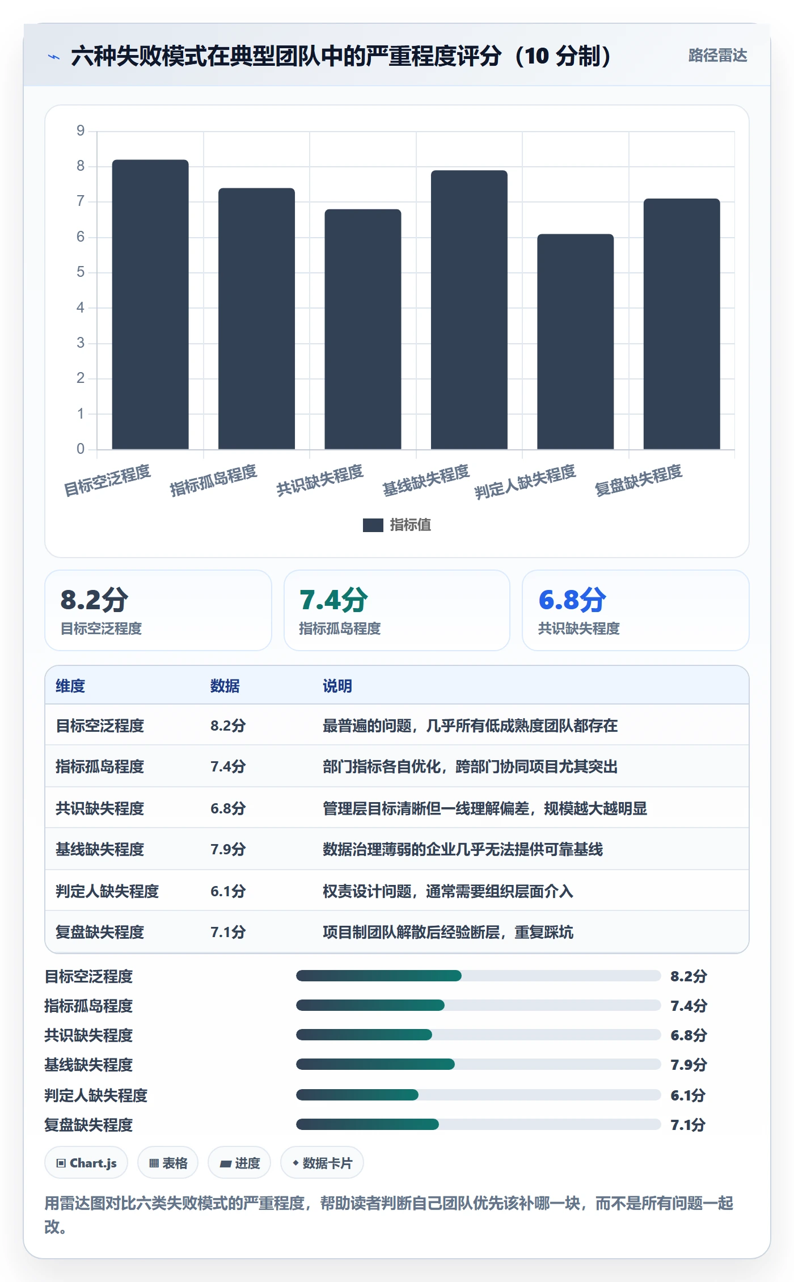Click the 复盘缺失程度 bar in the chart
This screenshot has height=1282, width=794.
(x=682, y=324)
